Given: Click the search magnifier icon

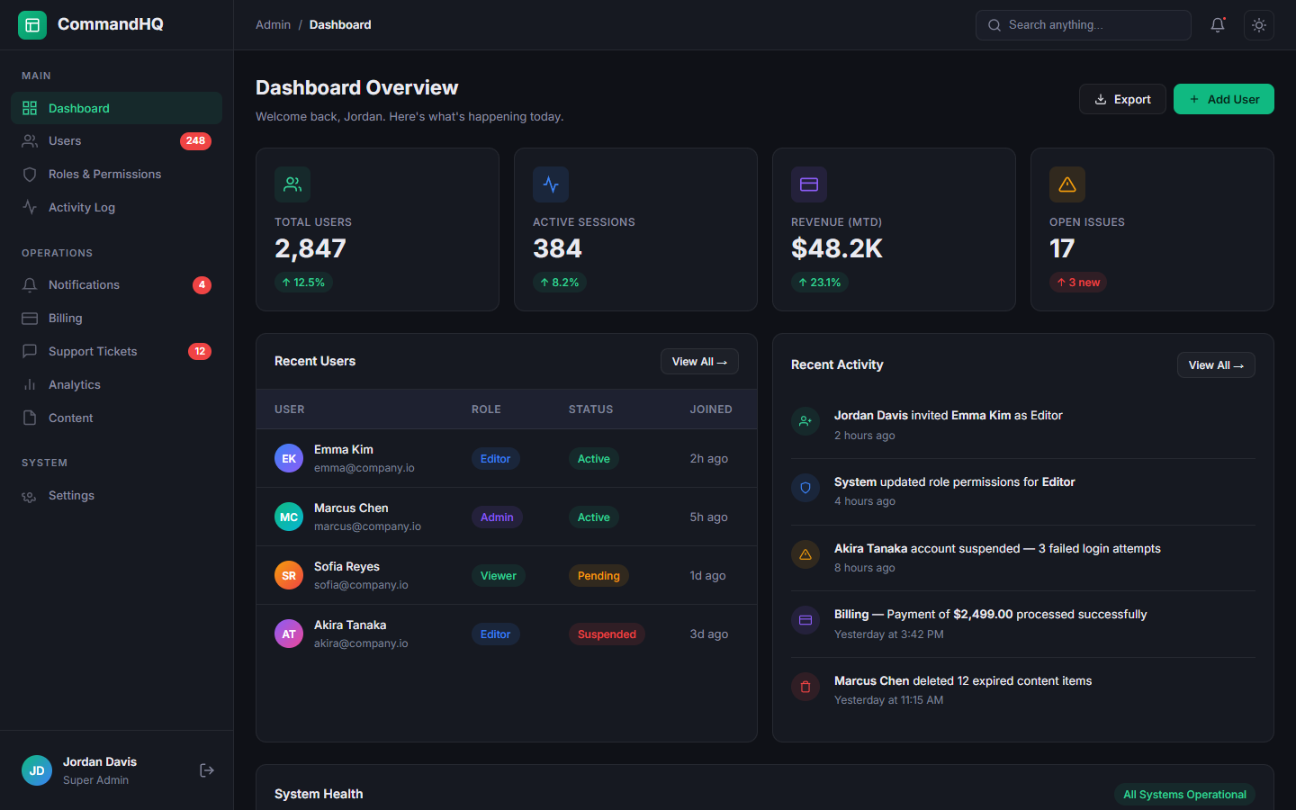Looking at the screenshot, I should point(994,25).
